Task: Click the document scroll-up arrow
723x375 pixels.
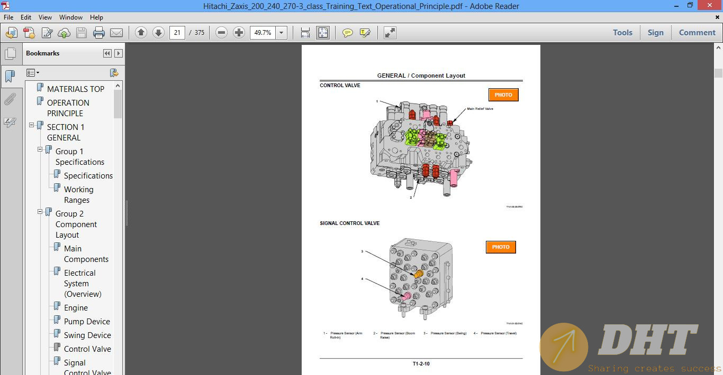Action: [x=718, y=49]
